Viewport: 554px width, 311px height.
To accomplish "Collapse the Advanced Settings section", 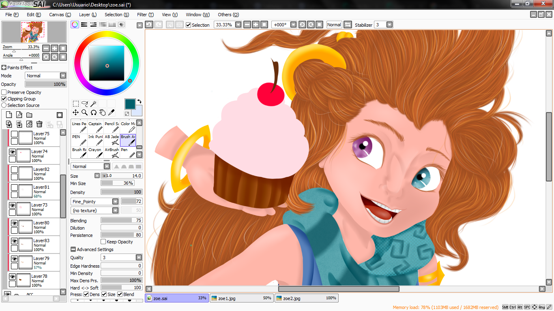I will coord(73,249).
